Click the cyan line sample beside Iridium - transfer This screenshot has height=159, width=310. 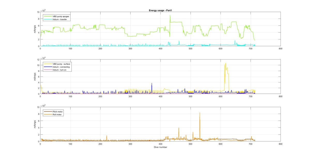pyautogui.click(x=48, y=19)
